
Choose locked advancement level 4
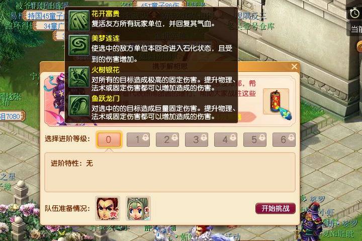(226, 140)
